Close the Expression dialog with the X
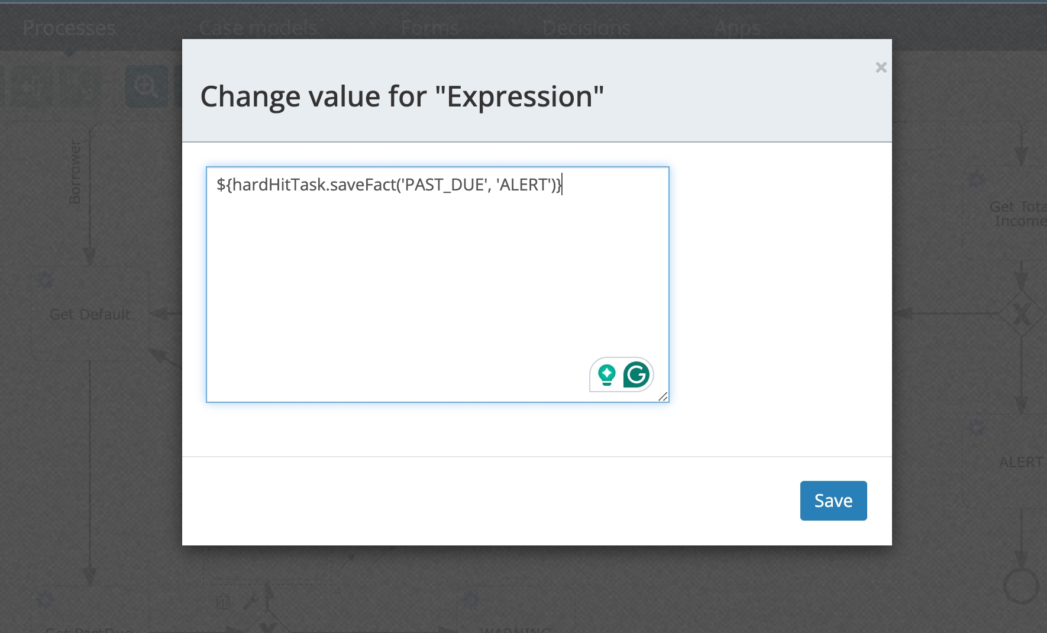 click(881, 67)
